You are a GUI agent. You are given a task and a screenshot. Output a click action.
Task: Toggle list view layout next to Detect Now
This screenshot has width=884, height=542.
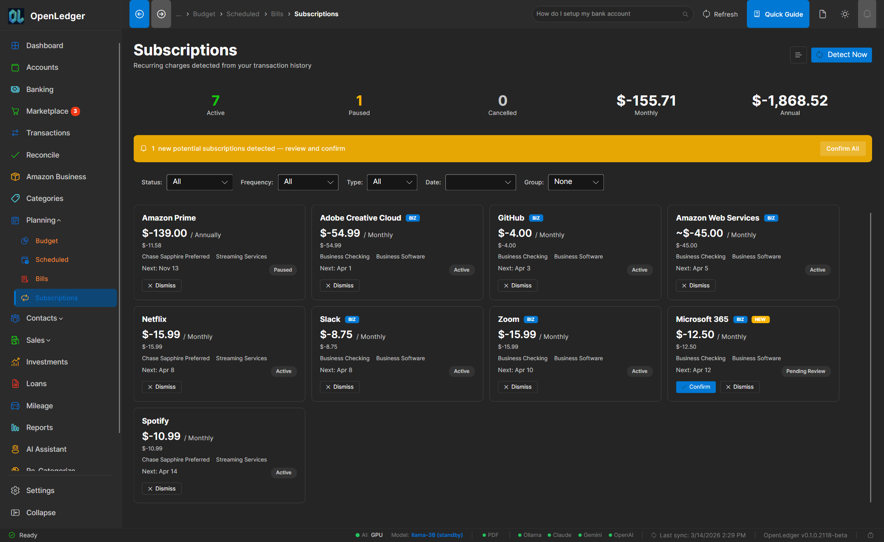pos(798,54)
